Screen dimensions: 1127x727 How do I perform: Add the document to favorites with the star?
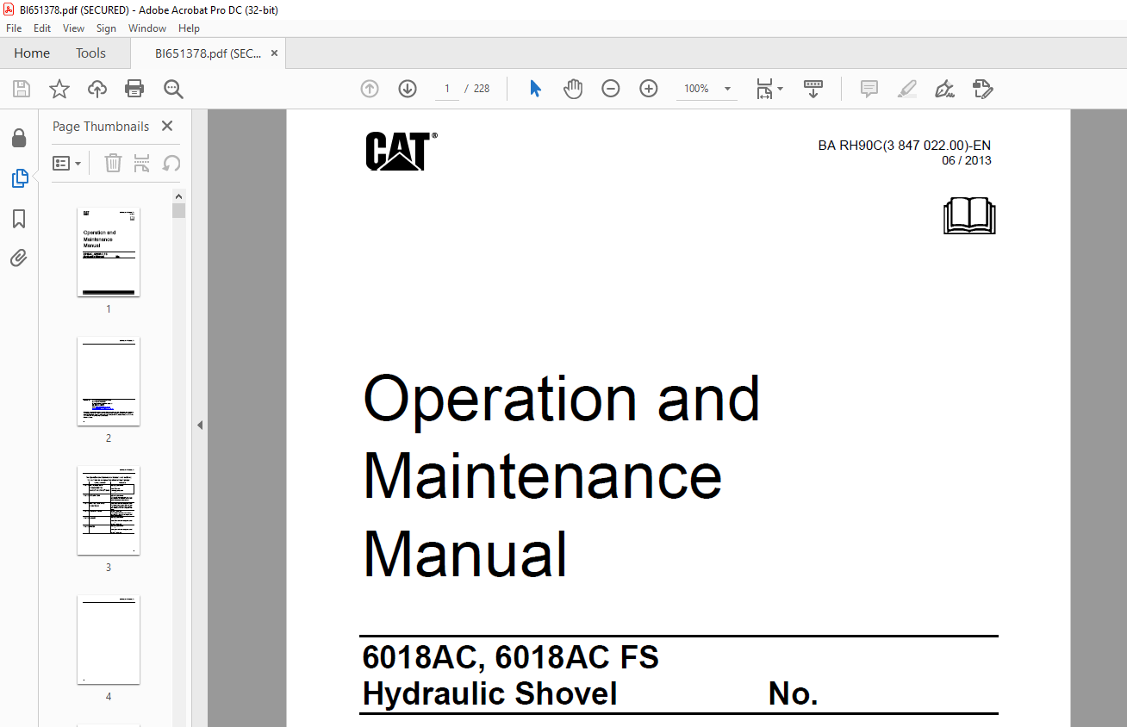59,89
